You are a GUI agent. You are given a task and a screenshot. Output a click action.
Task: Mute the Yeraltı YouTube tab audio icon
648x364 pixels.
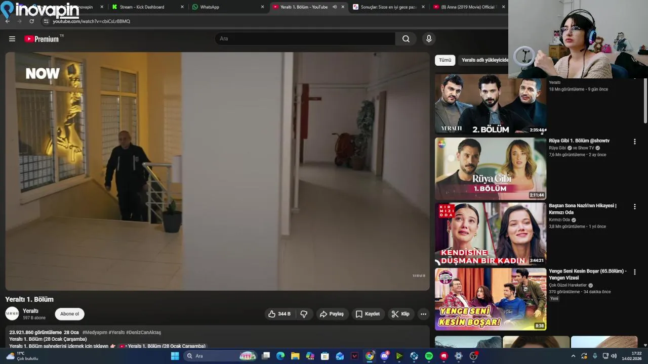[x=335, y=7]
